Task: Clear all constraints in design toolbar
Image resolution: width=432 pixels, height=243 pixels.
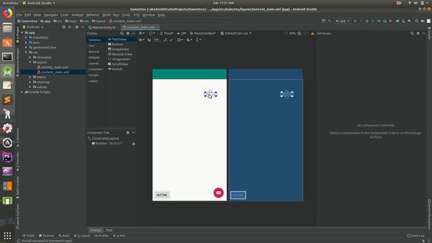Action: click(165, 40)
